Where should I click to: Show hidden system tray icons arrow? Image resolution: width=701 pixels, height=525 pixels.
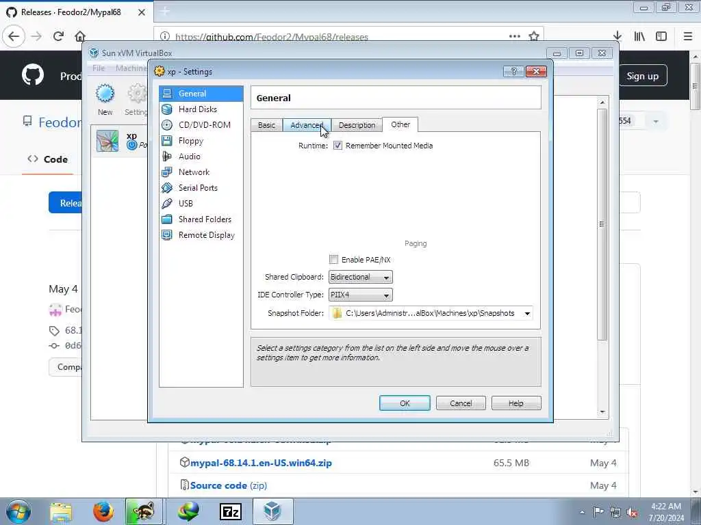pos(582,512)
